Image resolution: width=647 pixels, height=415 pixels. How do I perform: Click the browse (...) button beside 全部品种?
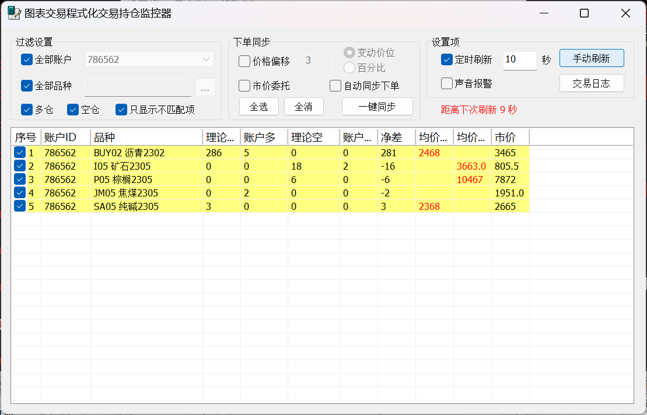[205, 87]
